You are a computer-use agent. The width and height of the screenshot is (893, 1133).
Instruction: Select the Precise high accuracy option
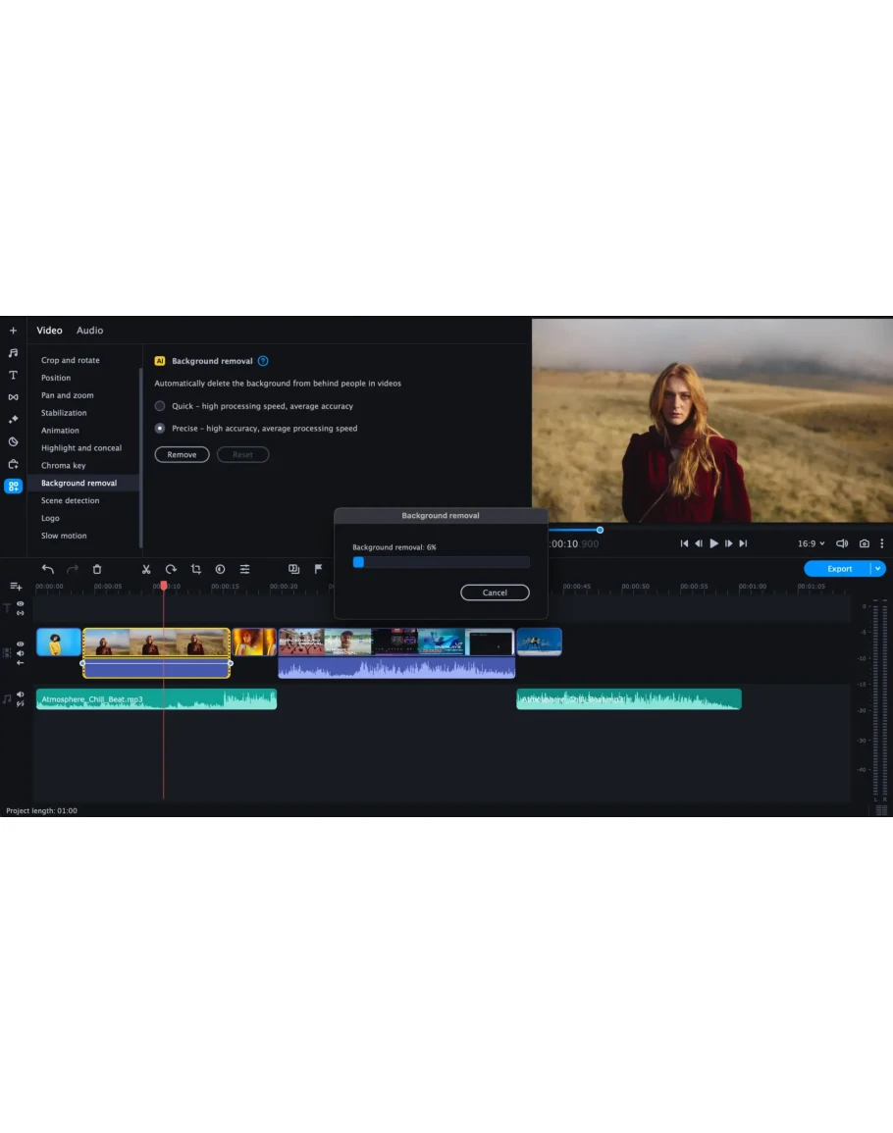160,429
